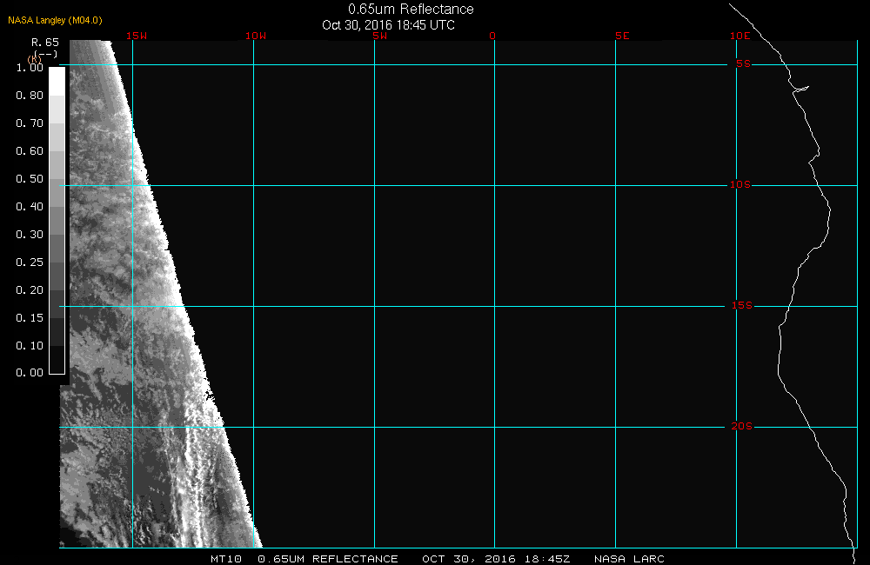870x565 pixels.
Task: Click the NASA LARC footer text
Action: coord(629,559)
